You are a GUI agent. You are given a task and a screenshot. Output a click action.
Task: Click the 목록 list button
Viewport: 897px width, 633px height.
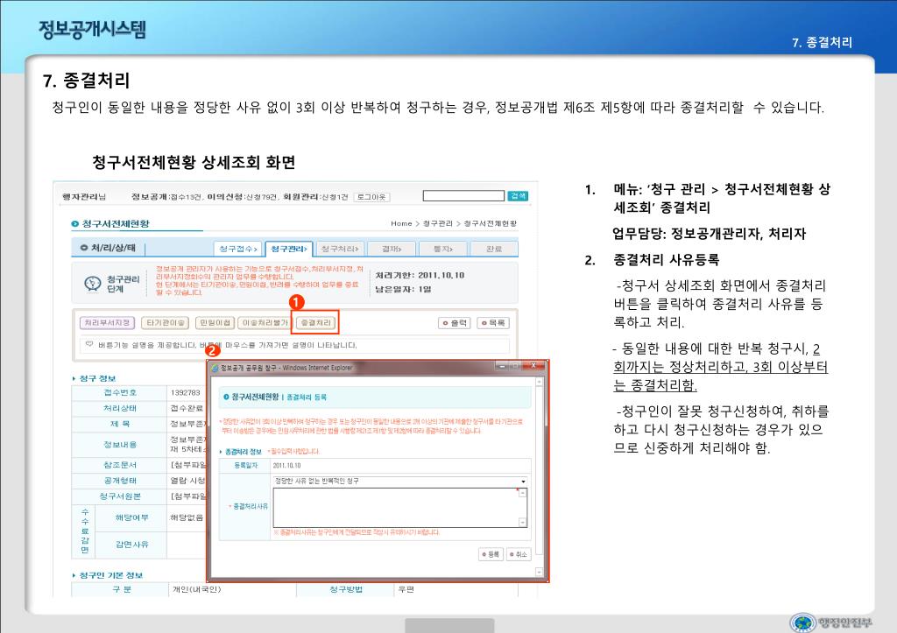pyautogui.click(x=493, y=323)
